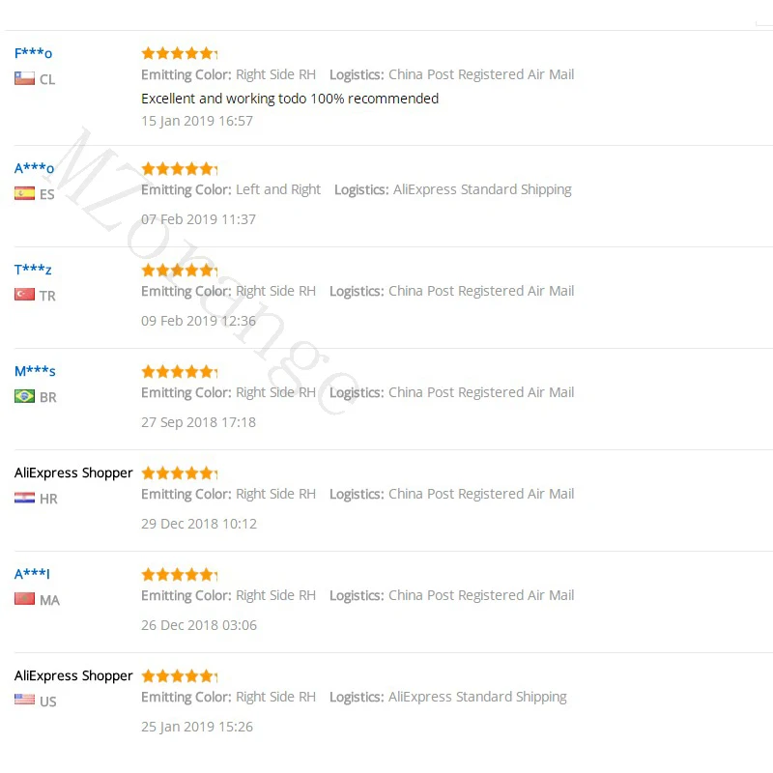
Task: Click the Chile flag icon next to CL
Action: [25, 78]
